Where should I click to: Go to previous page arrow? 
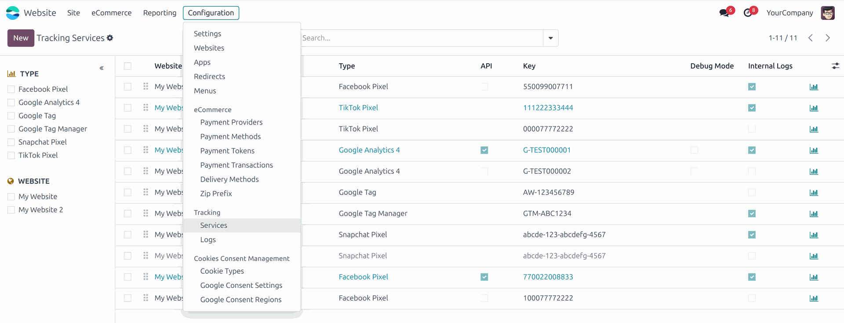(x=811, y=38)
